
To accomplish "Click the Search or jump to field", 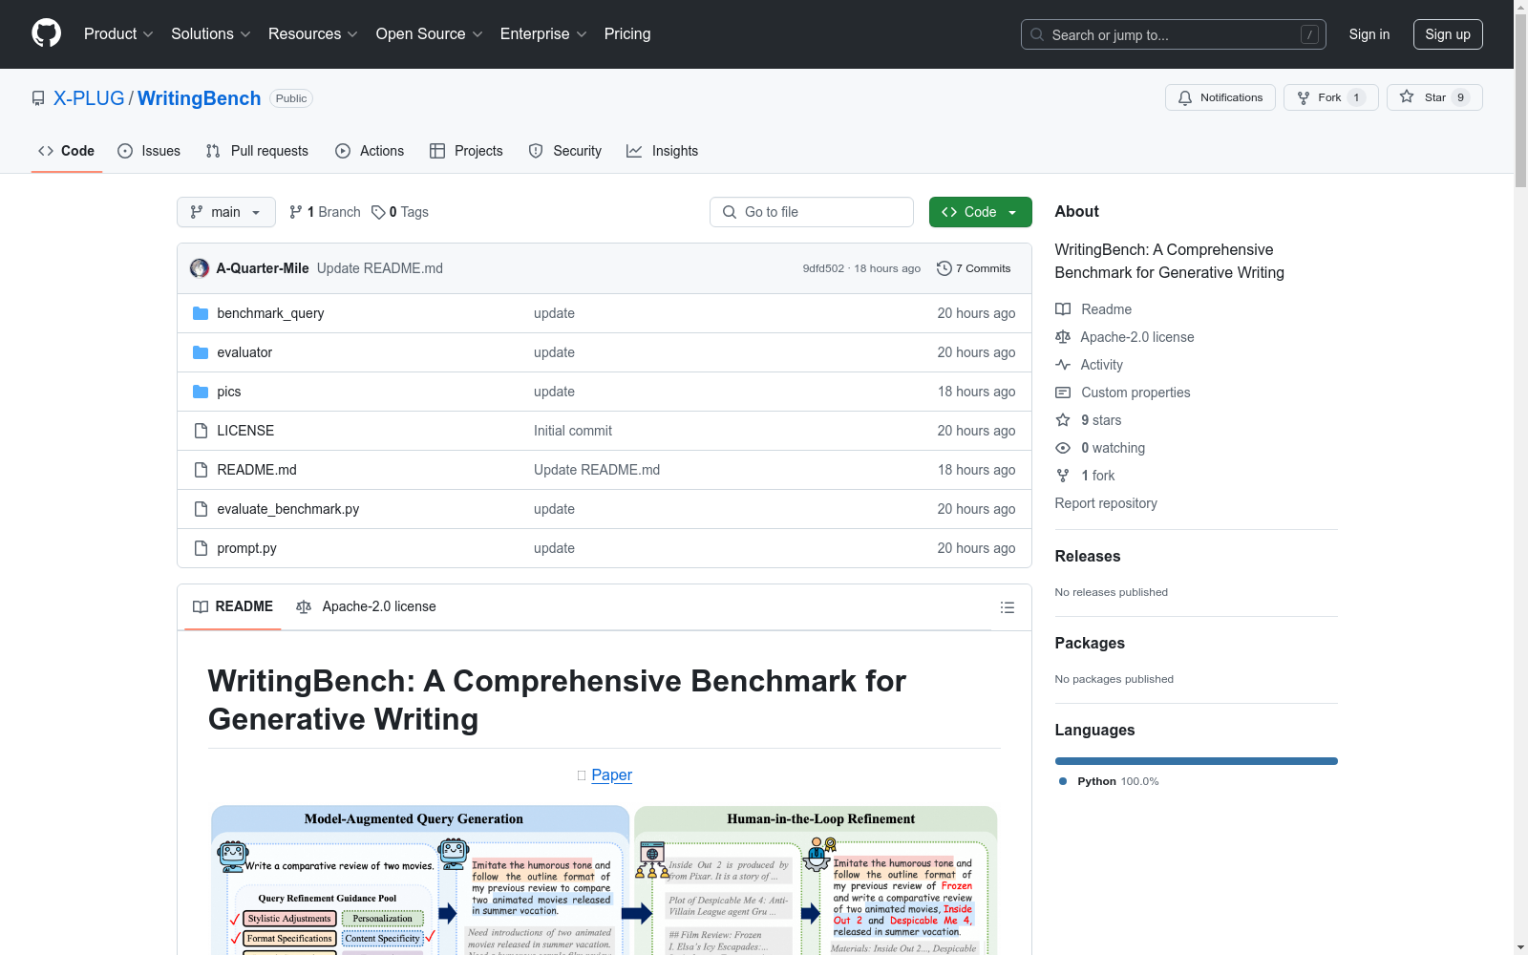I will coord(1174,34).
